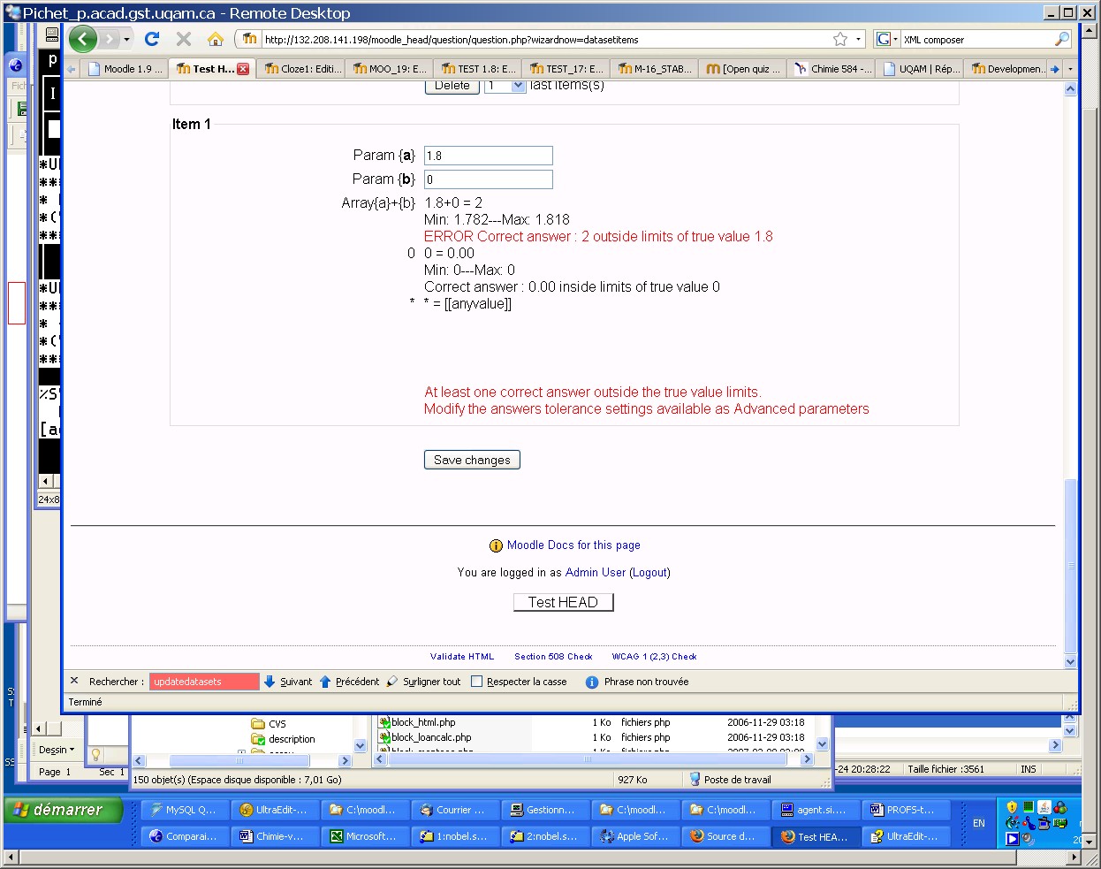Viewport: 1101px width, 869px height.
Task: Open the CVS folder in tree
Action: [x=269, y=723]
